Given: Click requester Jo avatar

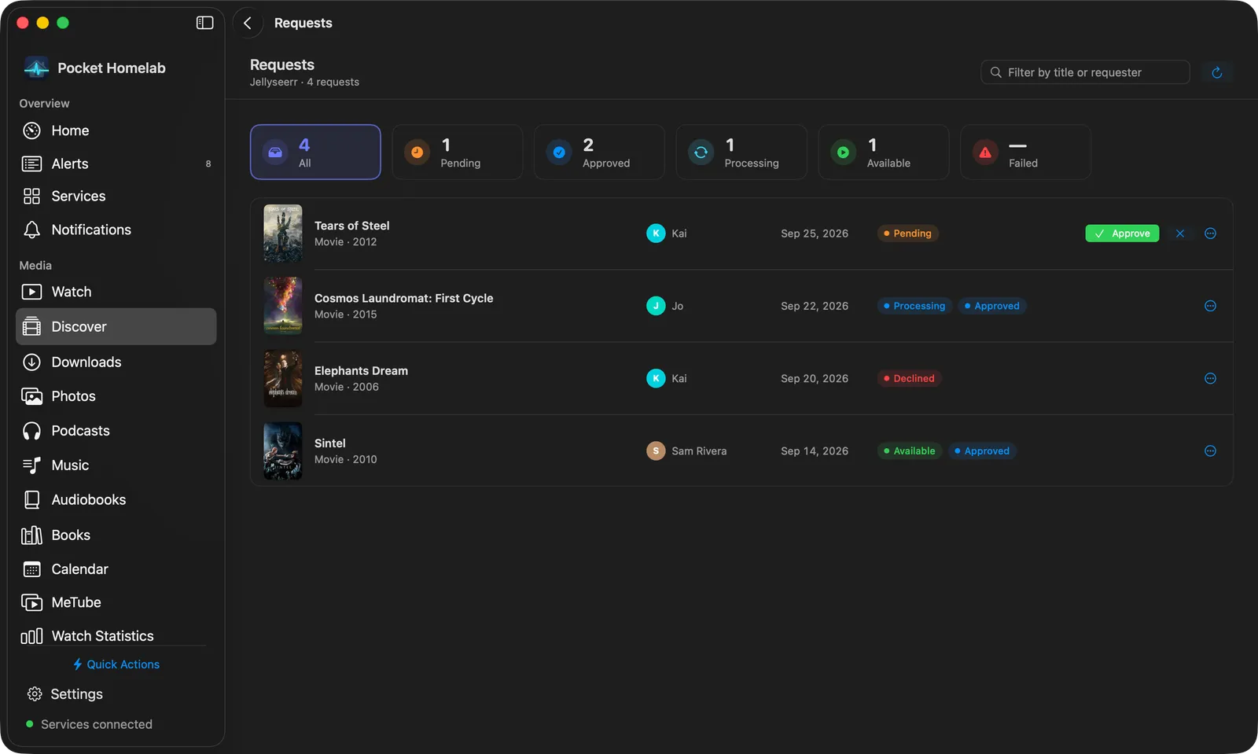Looking at the screenshot, I should tap(656, 306).
